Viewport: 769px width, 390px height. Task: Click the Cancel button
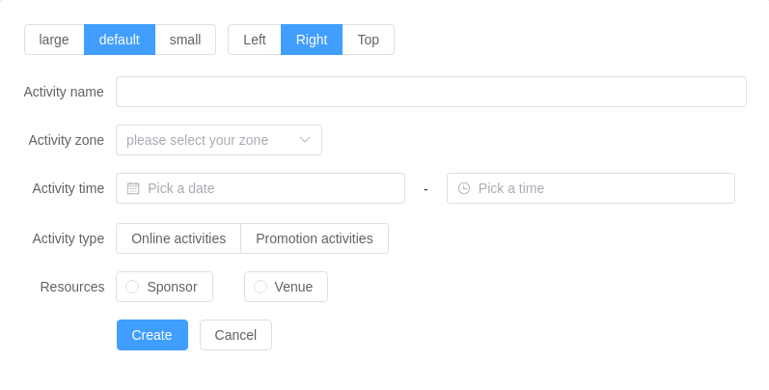[x=235, y=335]
